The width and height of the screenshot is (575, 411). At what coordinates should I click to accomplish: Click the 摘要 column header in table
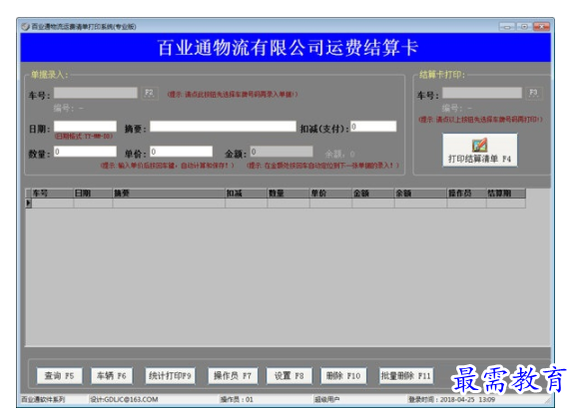pyautogui.click(x=169, y=194)
